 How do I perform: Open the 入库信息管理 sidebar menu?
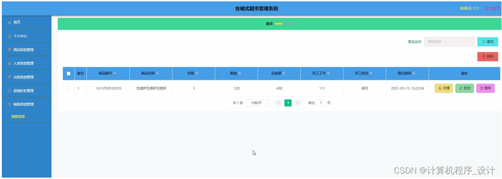[x=26, y=63]
